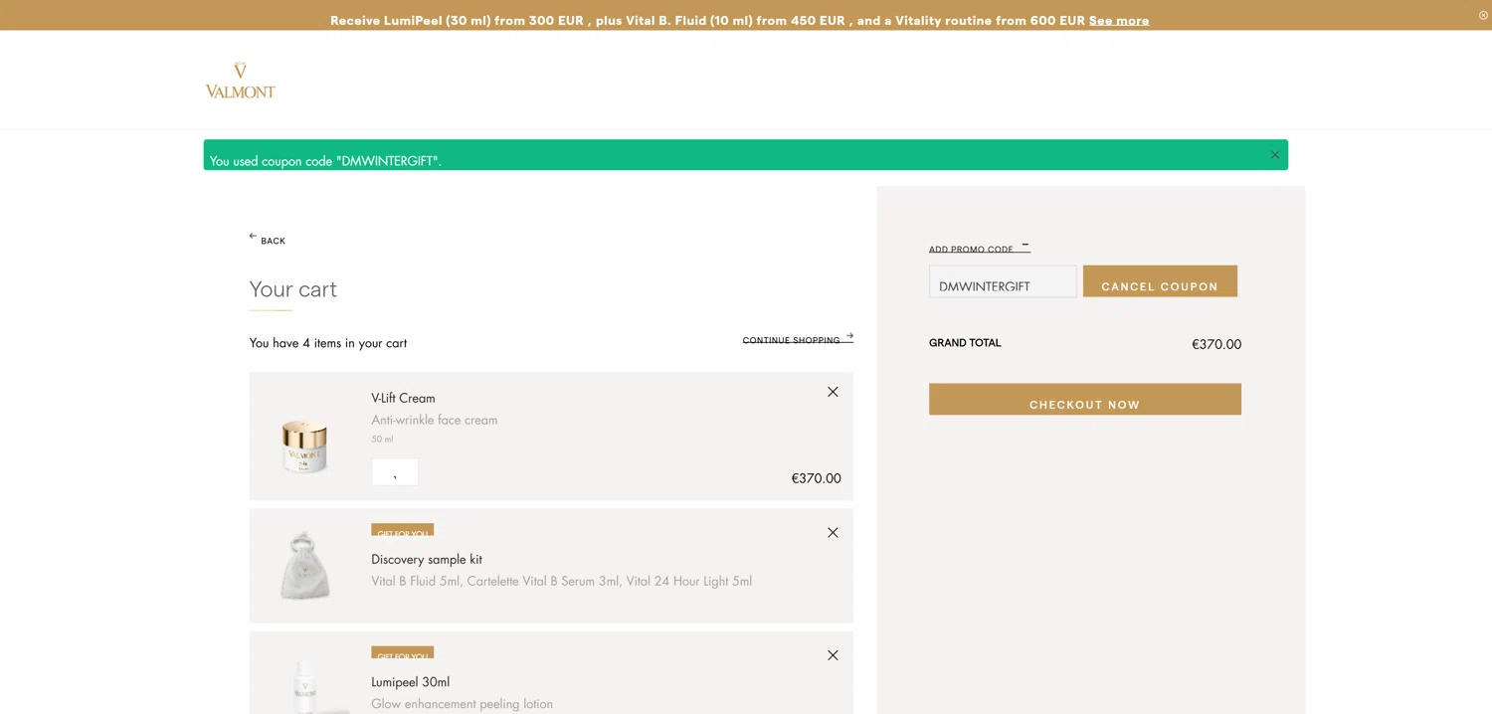Viewport: 1492px width, 714px height.
Task: Remove Discovery sample kit from the cart
Action: tap(833, 532)
